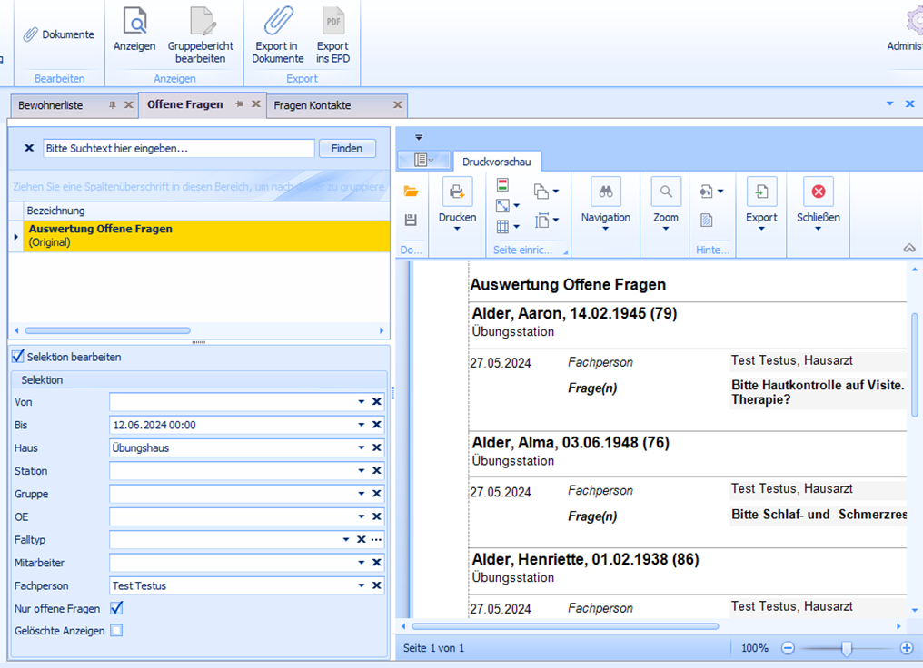The width and height of the screenshot is (923, 668).
Task: Click Export in Dokumente paperclip icon
Action: 277,22
